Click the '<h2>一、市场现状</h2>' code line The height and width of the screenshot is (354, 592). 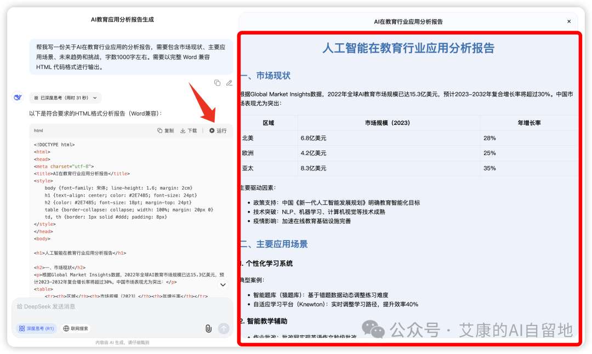coord(60,267)
